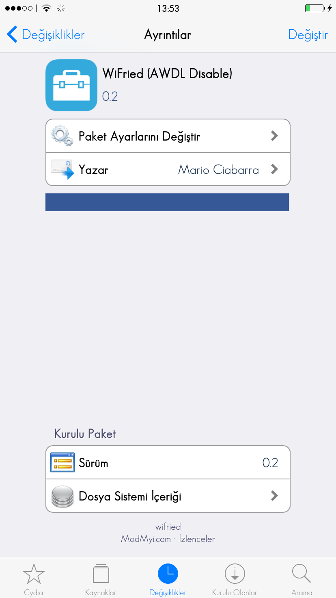Expand the Paket Ayarlarını Değiştir chevron
The image size is (336, 598).
click(275, 136)
